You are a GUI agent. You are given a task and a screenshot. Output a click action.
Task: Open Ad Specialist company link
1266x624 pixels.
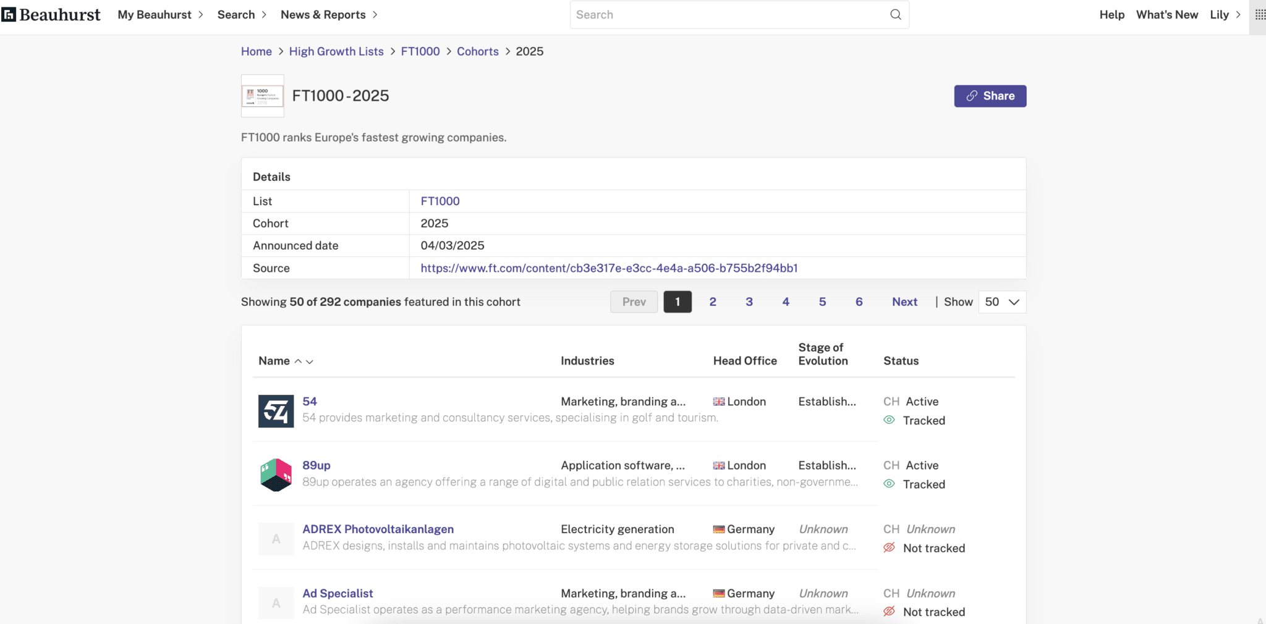pos(338,593)
